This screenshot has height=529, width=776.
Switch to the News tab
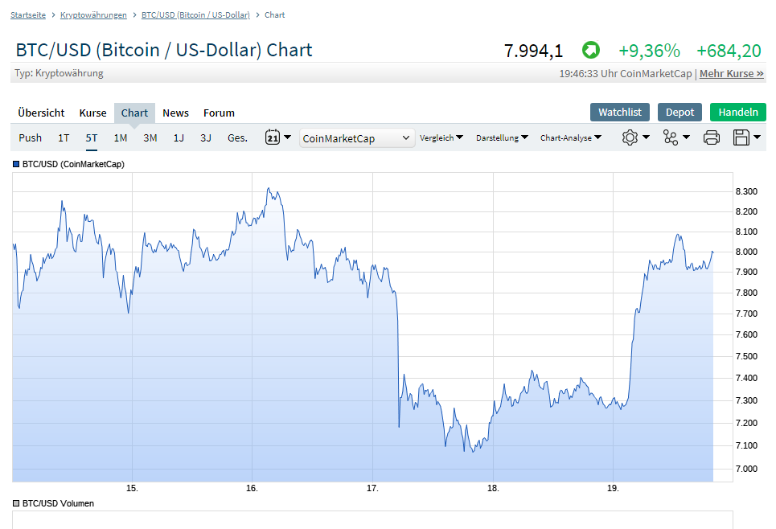coord(175,113)
